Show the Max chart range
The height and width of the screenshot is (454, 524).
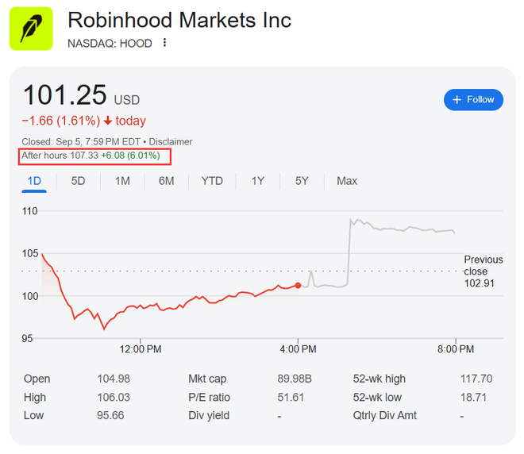click(347, 181)
